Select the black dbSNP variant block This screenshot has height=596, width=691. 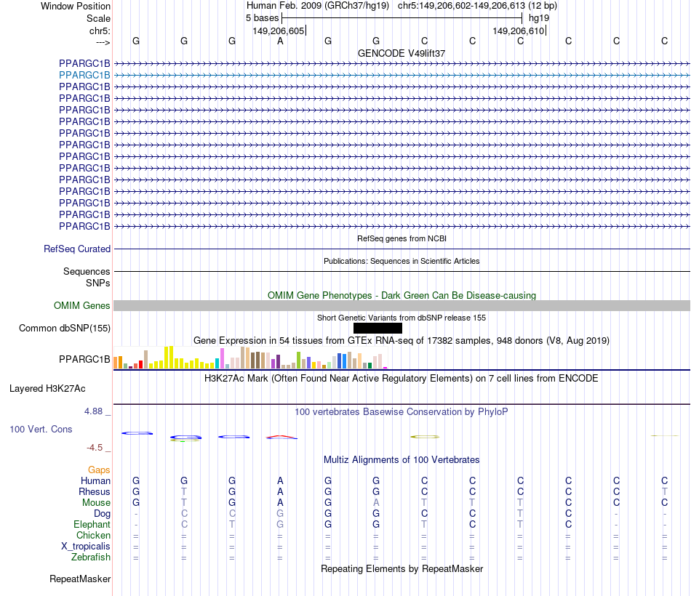click(x=378, y=329)
